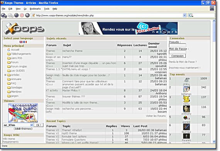Screen dimensions: 220x151
Task: Click Inscrivez-vous maintenant link
Action: (x=184, y=68)
